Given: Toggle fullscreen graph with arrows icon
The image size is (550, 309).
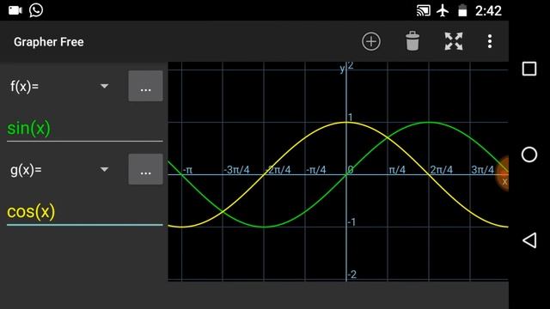Looking at the screenshot, I should pos(454,41).
